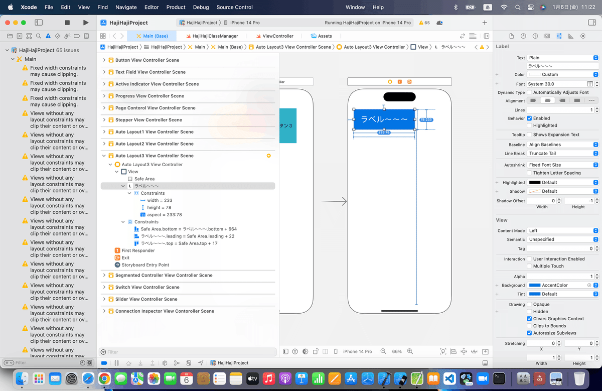Viewport: 602px width, 391px height.
Task: Open the Identity inspector
Action: (x=547, y=36)
